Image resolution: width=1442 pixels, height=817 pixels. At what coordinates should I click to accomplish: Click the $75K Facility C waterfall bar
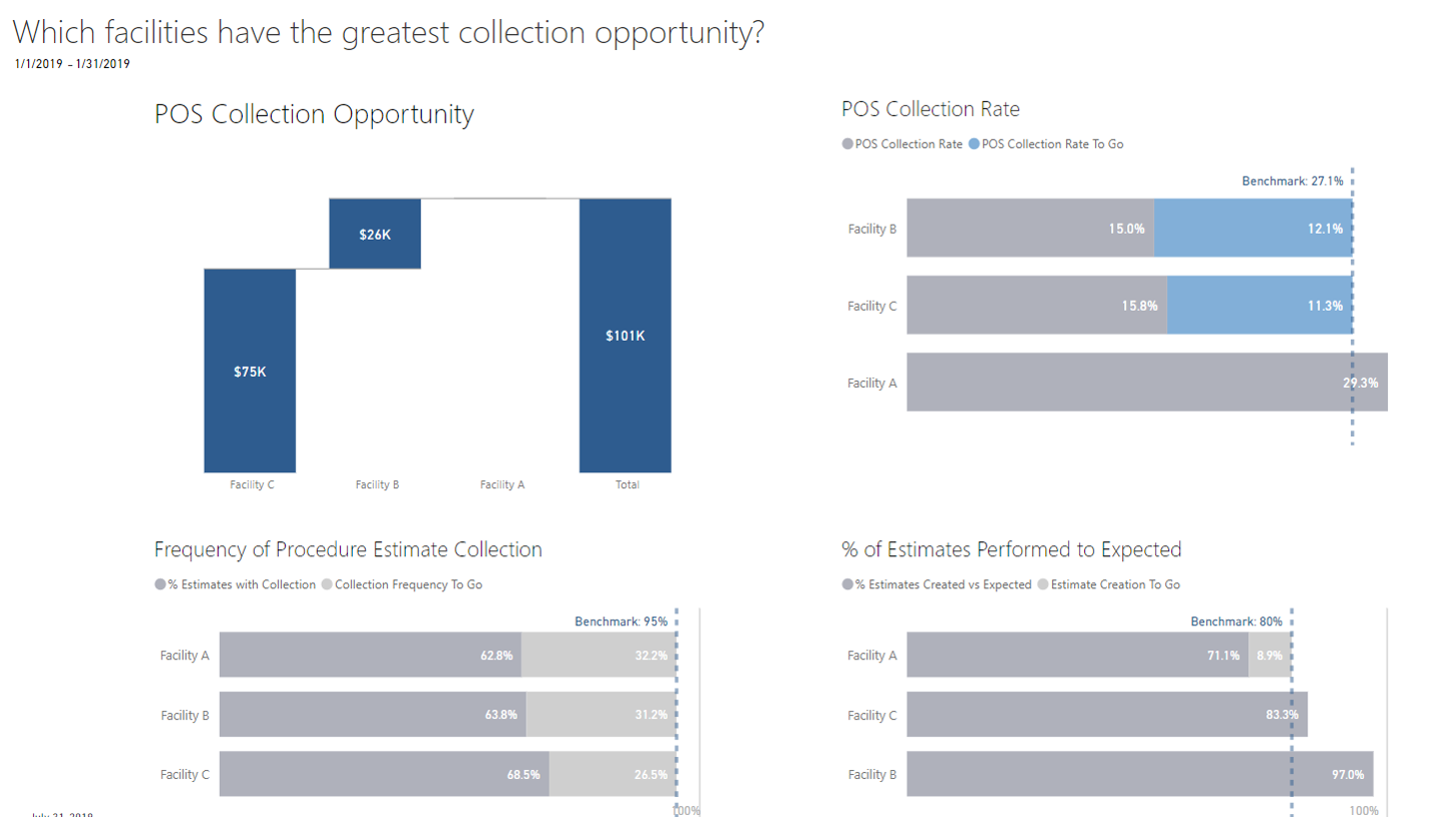tap(250, 371)
